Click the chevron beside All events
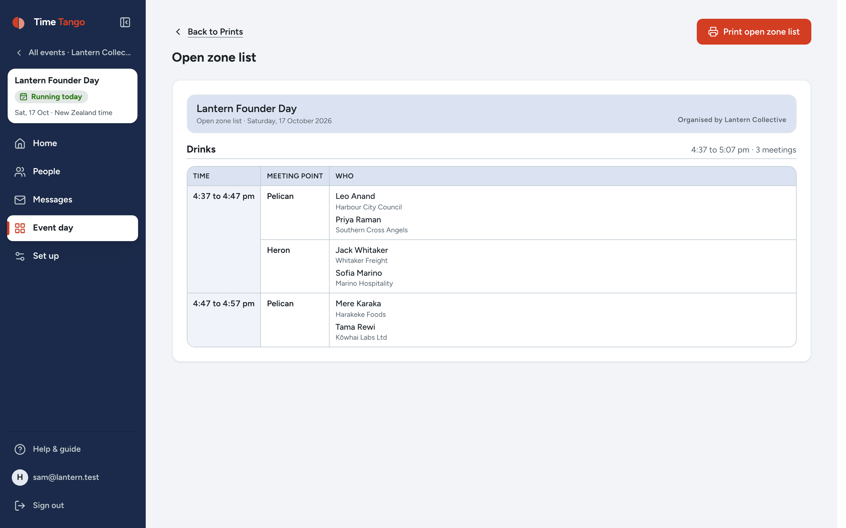This screenshot has width=846, height=528. click(19, 53)
